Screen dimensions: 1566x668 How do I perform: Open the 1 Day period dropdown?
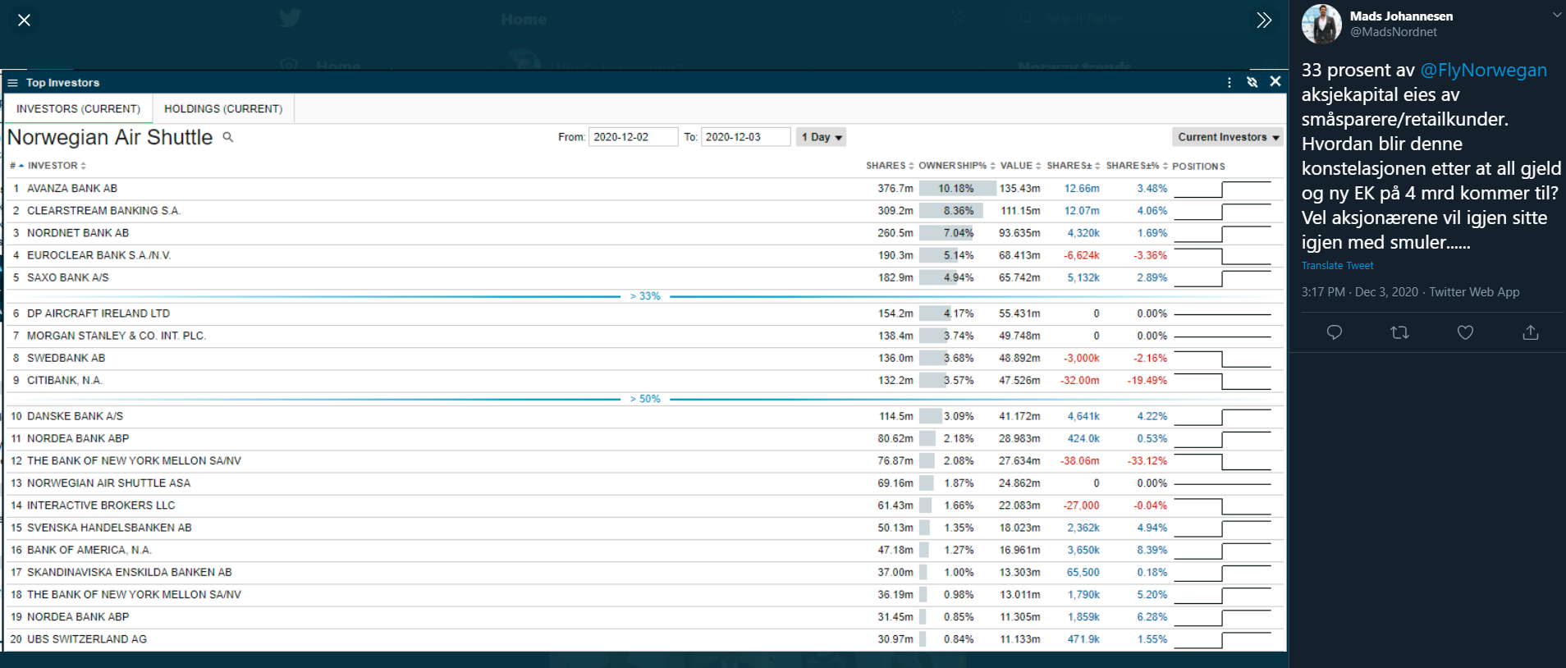(821, 137)
